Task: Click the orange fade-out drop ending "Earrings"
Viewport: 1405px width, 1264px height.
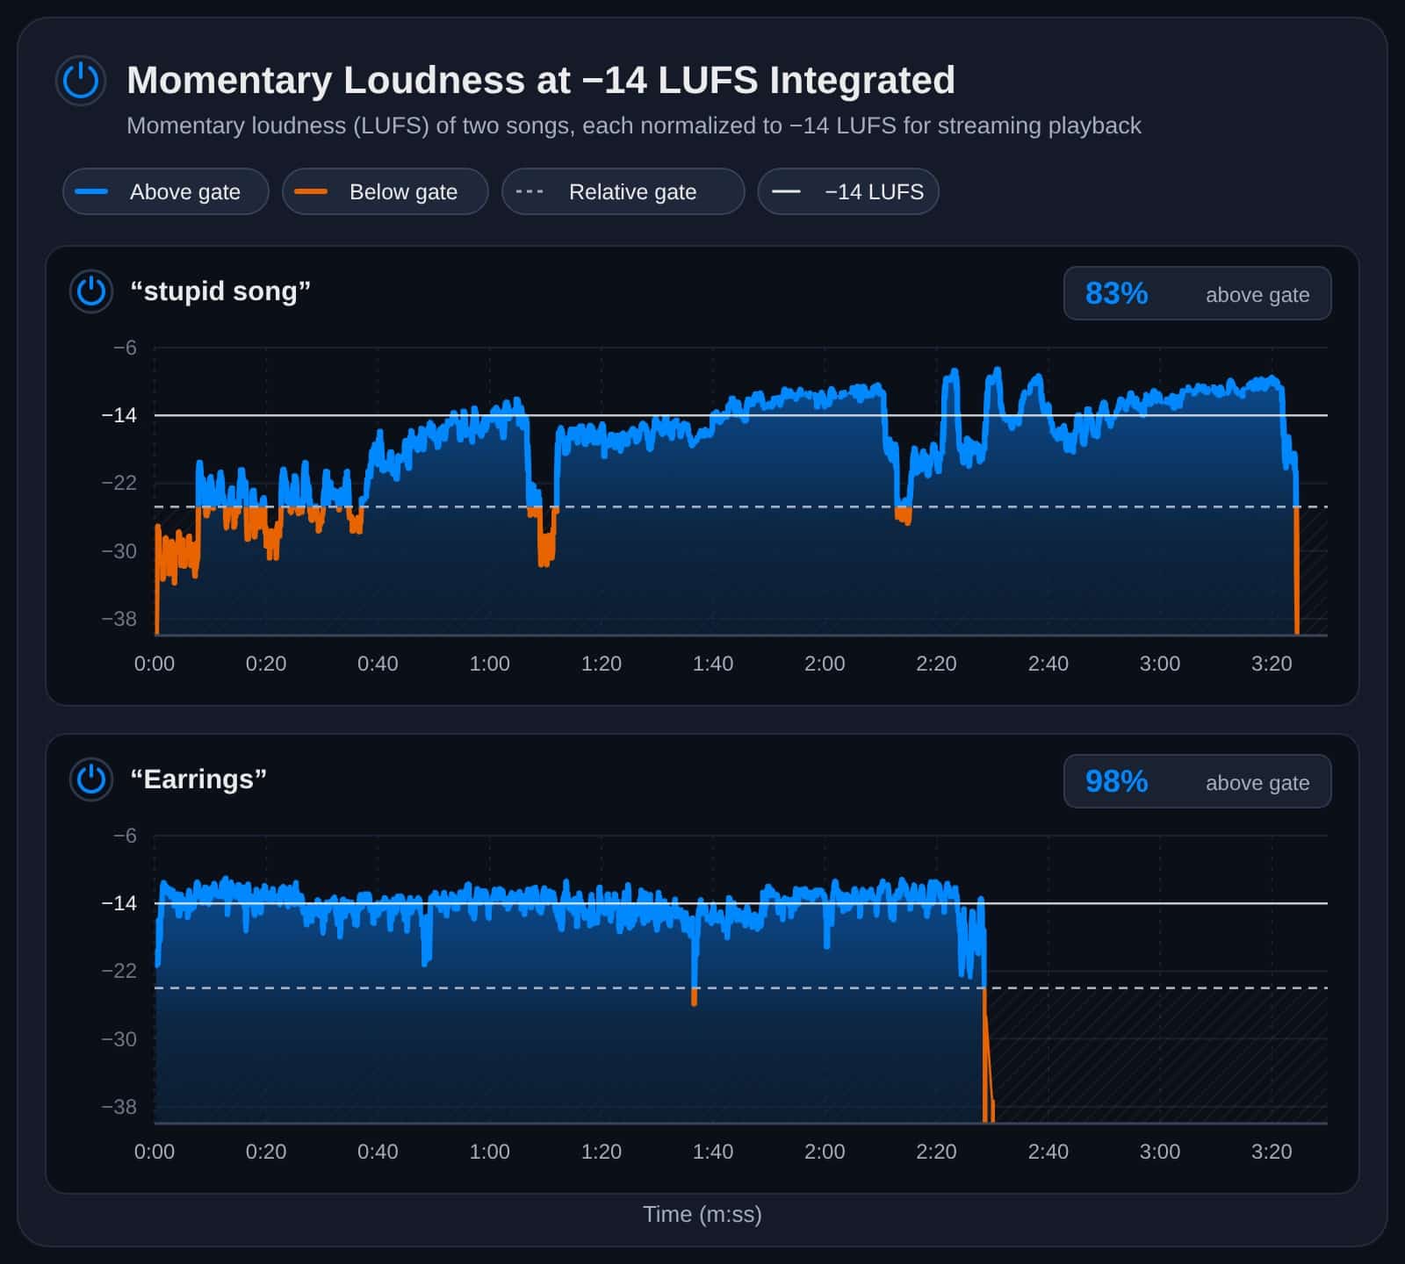Action: coord(987,1055)
